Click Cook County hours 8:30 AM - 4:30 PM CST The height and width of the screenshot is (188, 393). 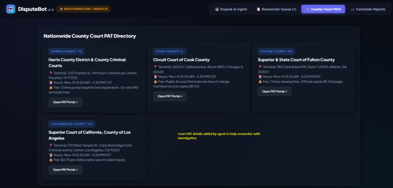[x=187, y=77]
